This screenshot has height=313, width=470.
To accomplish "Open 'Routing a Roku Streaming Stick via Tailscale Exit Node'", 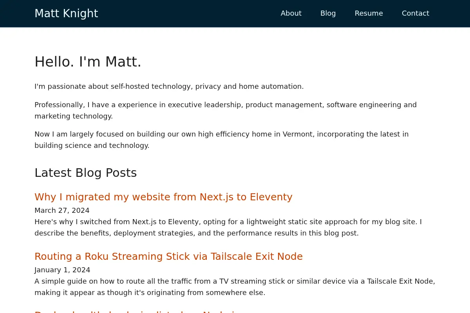I will pyautogui.click(x=168, y=256).
